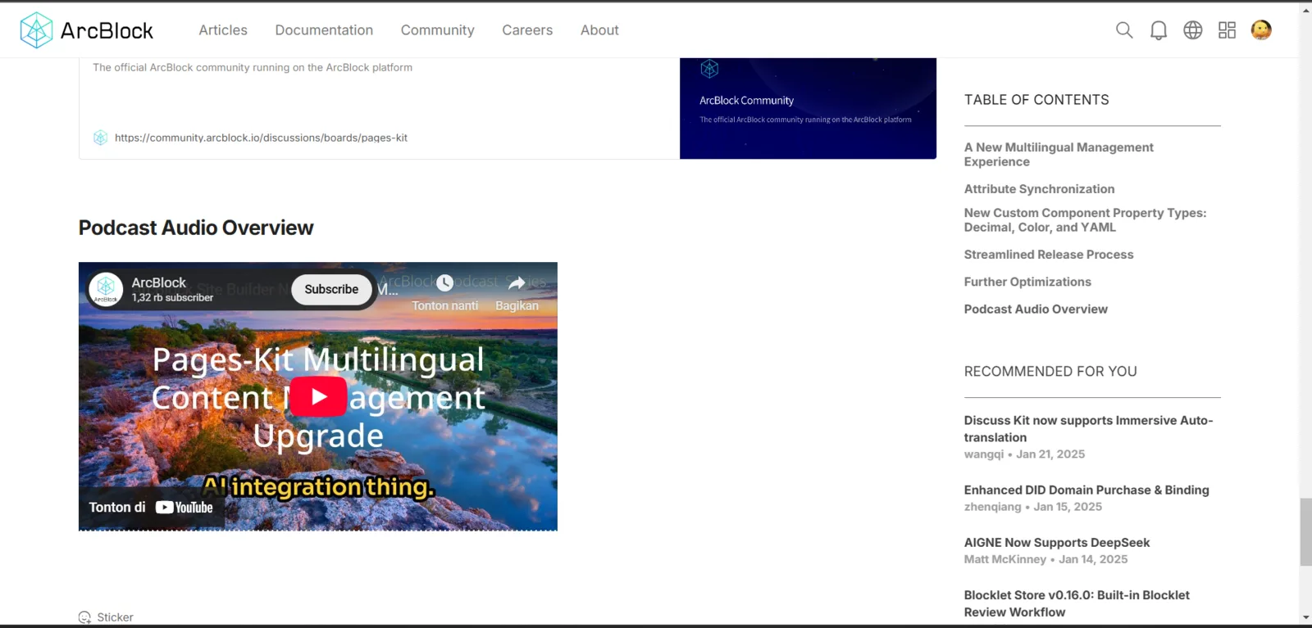
Task: Open notifications bell
Action: click(x=1159, y=30)
